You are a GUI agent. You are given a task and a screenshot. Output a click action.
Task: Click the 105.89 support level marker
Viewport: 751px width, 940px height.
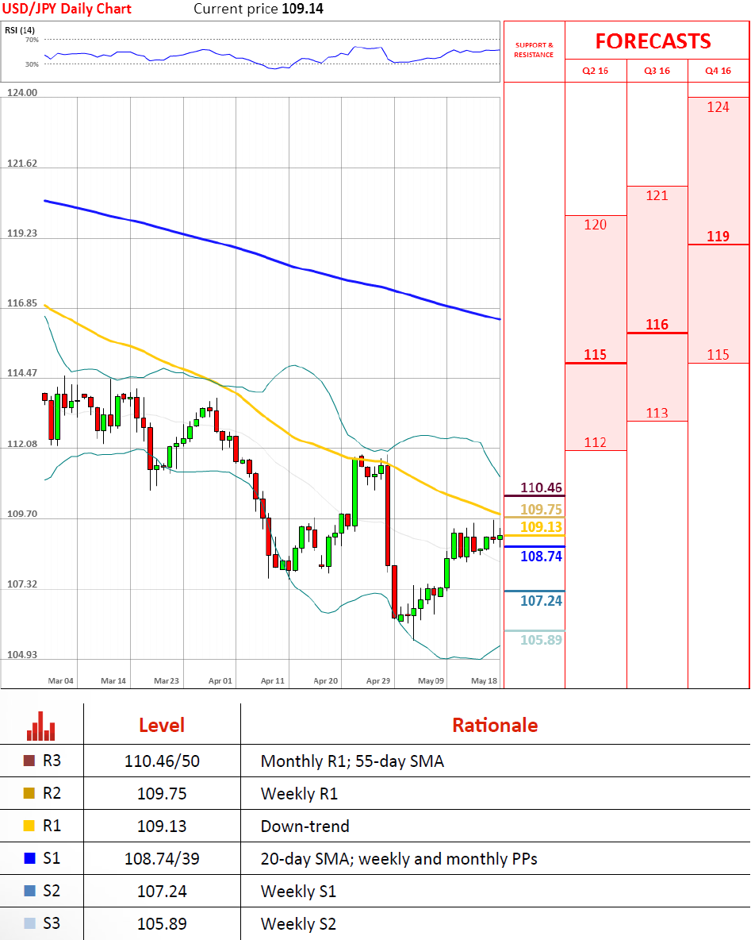click(542, 640)
